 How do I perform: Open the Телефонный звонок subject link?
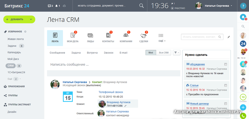click(x=111, y=92)
